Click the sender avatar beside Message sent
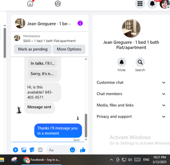Image resolution: width=170 pixels, height=165 pixels. [x=19, y=110]
